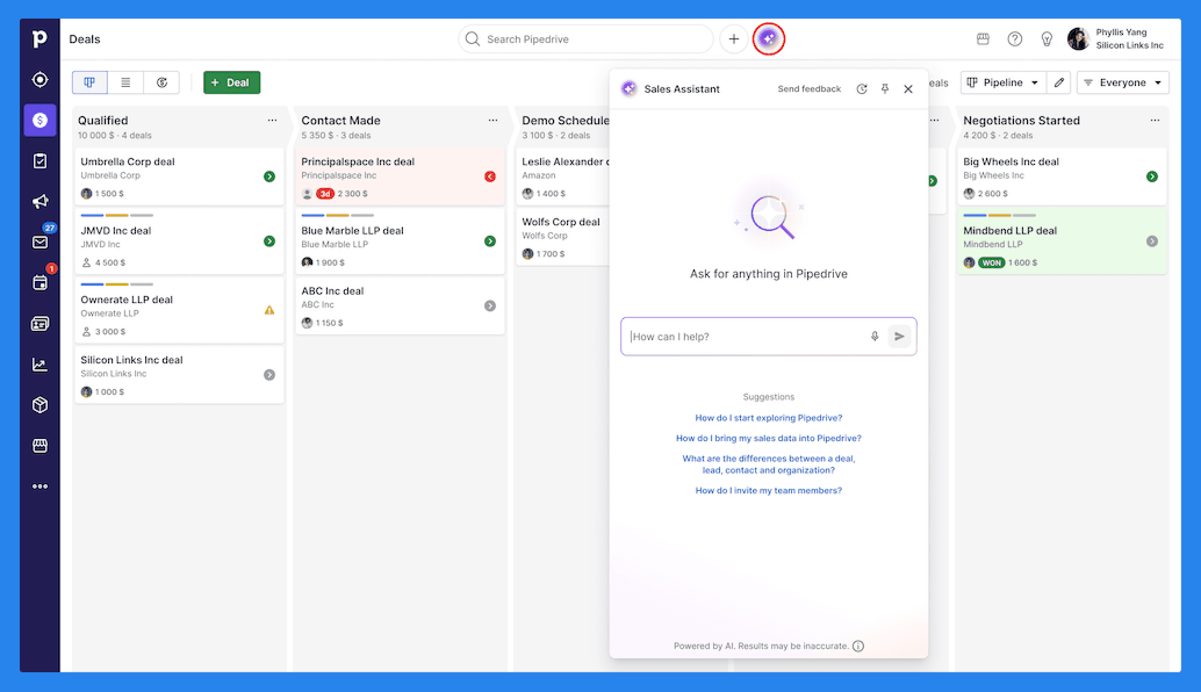The image size is (1201, 692).
Task: Open the Silicon Links Inc deal card
Action: (179, 375)
